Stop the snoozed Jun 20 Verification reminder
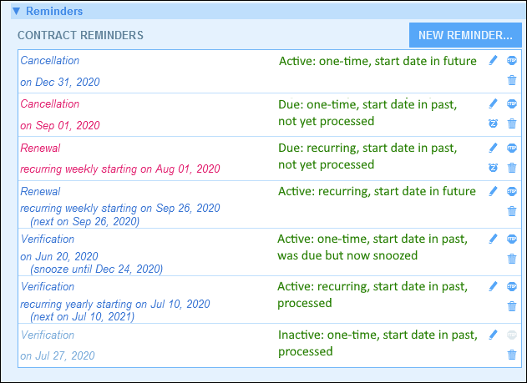 coord(512,239)
